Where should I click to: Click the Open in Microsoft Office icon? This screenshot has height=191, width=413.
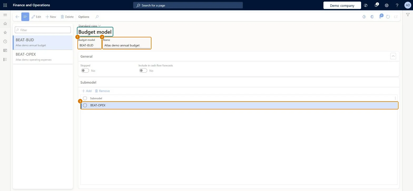372,17
